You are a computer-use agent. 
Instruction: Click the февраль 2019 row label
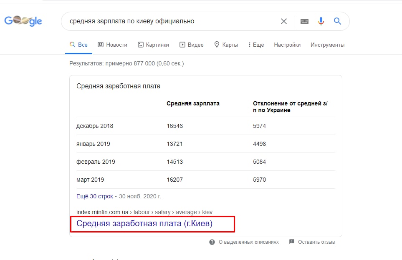click(x=96, y=162)
